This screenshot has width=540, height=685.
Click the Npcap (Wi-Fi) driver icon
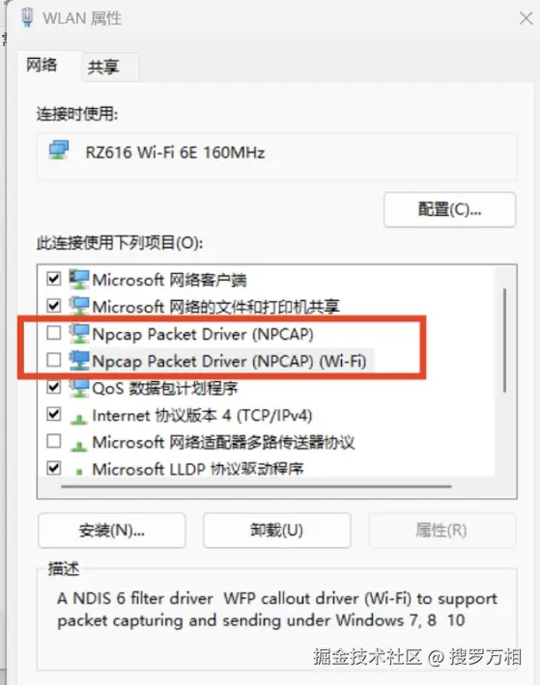click(79, 361)
